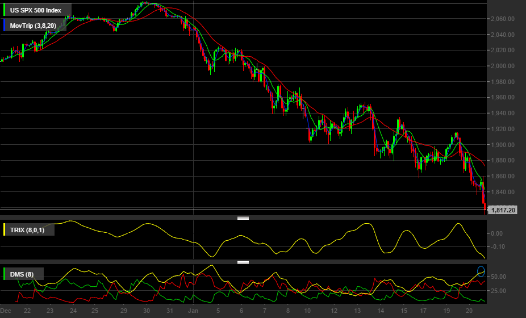
Task: Click the date 13 on the time axis
Action: [x=357, y=311]
